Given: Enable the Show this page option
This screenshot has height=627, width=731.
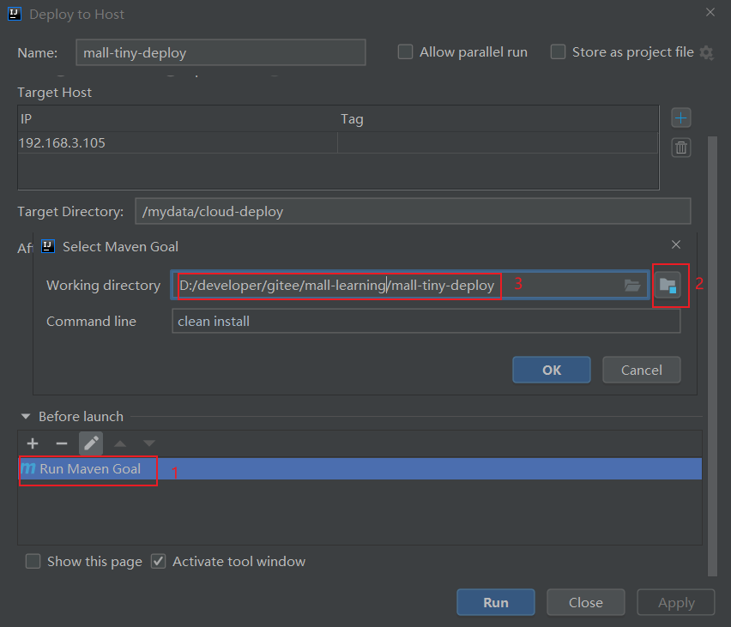Looking at the screenshot, I should coord(33,562).
